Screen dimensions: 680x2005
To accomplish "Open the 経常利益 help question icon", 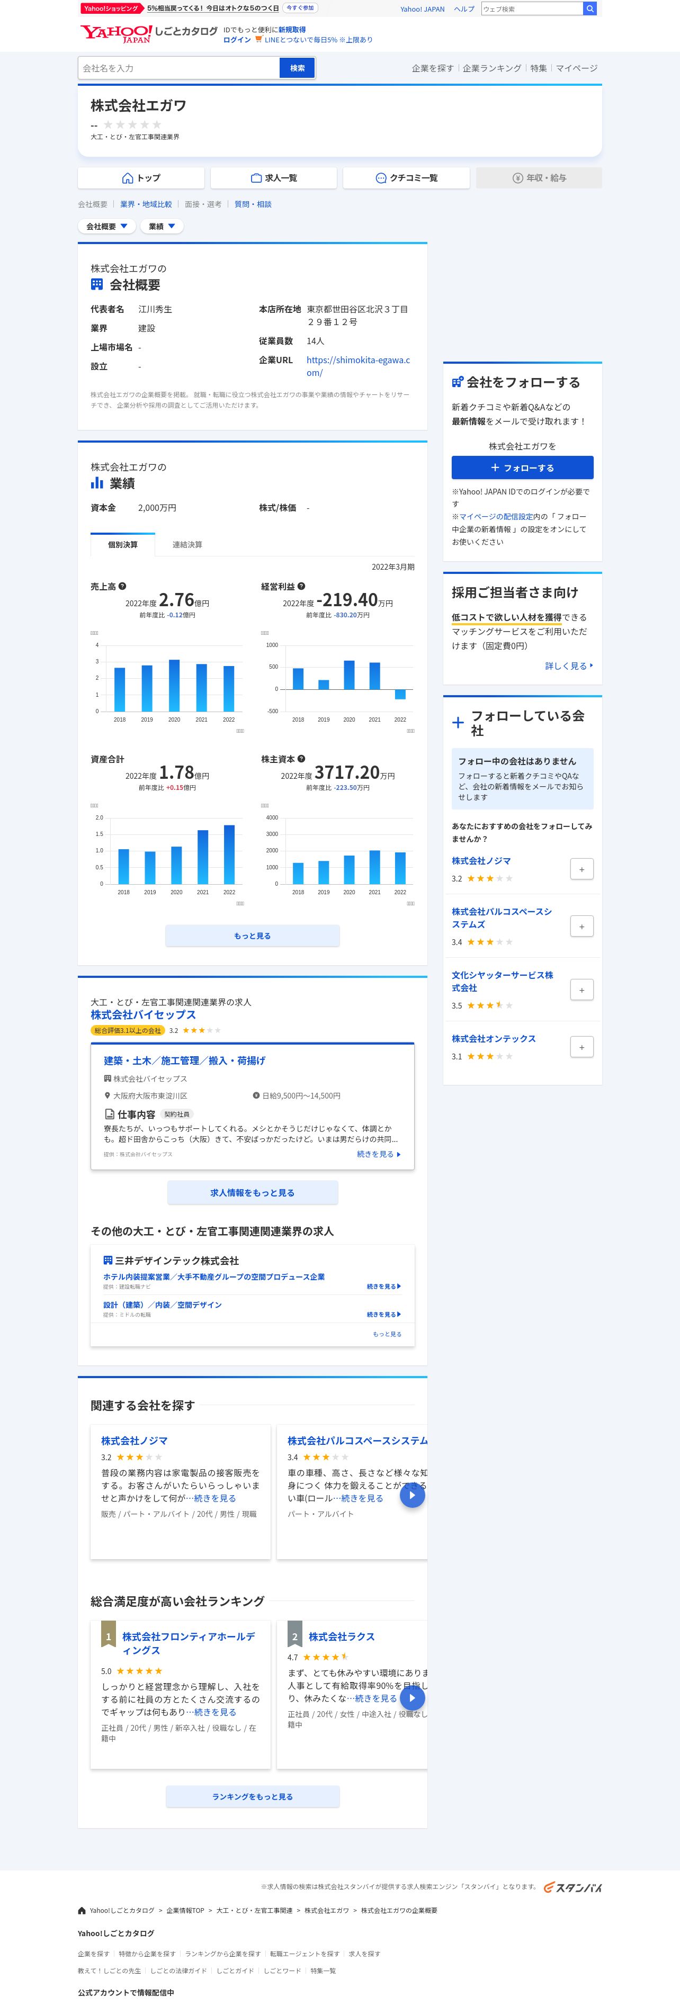I will point(301,586).
